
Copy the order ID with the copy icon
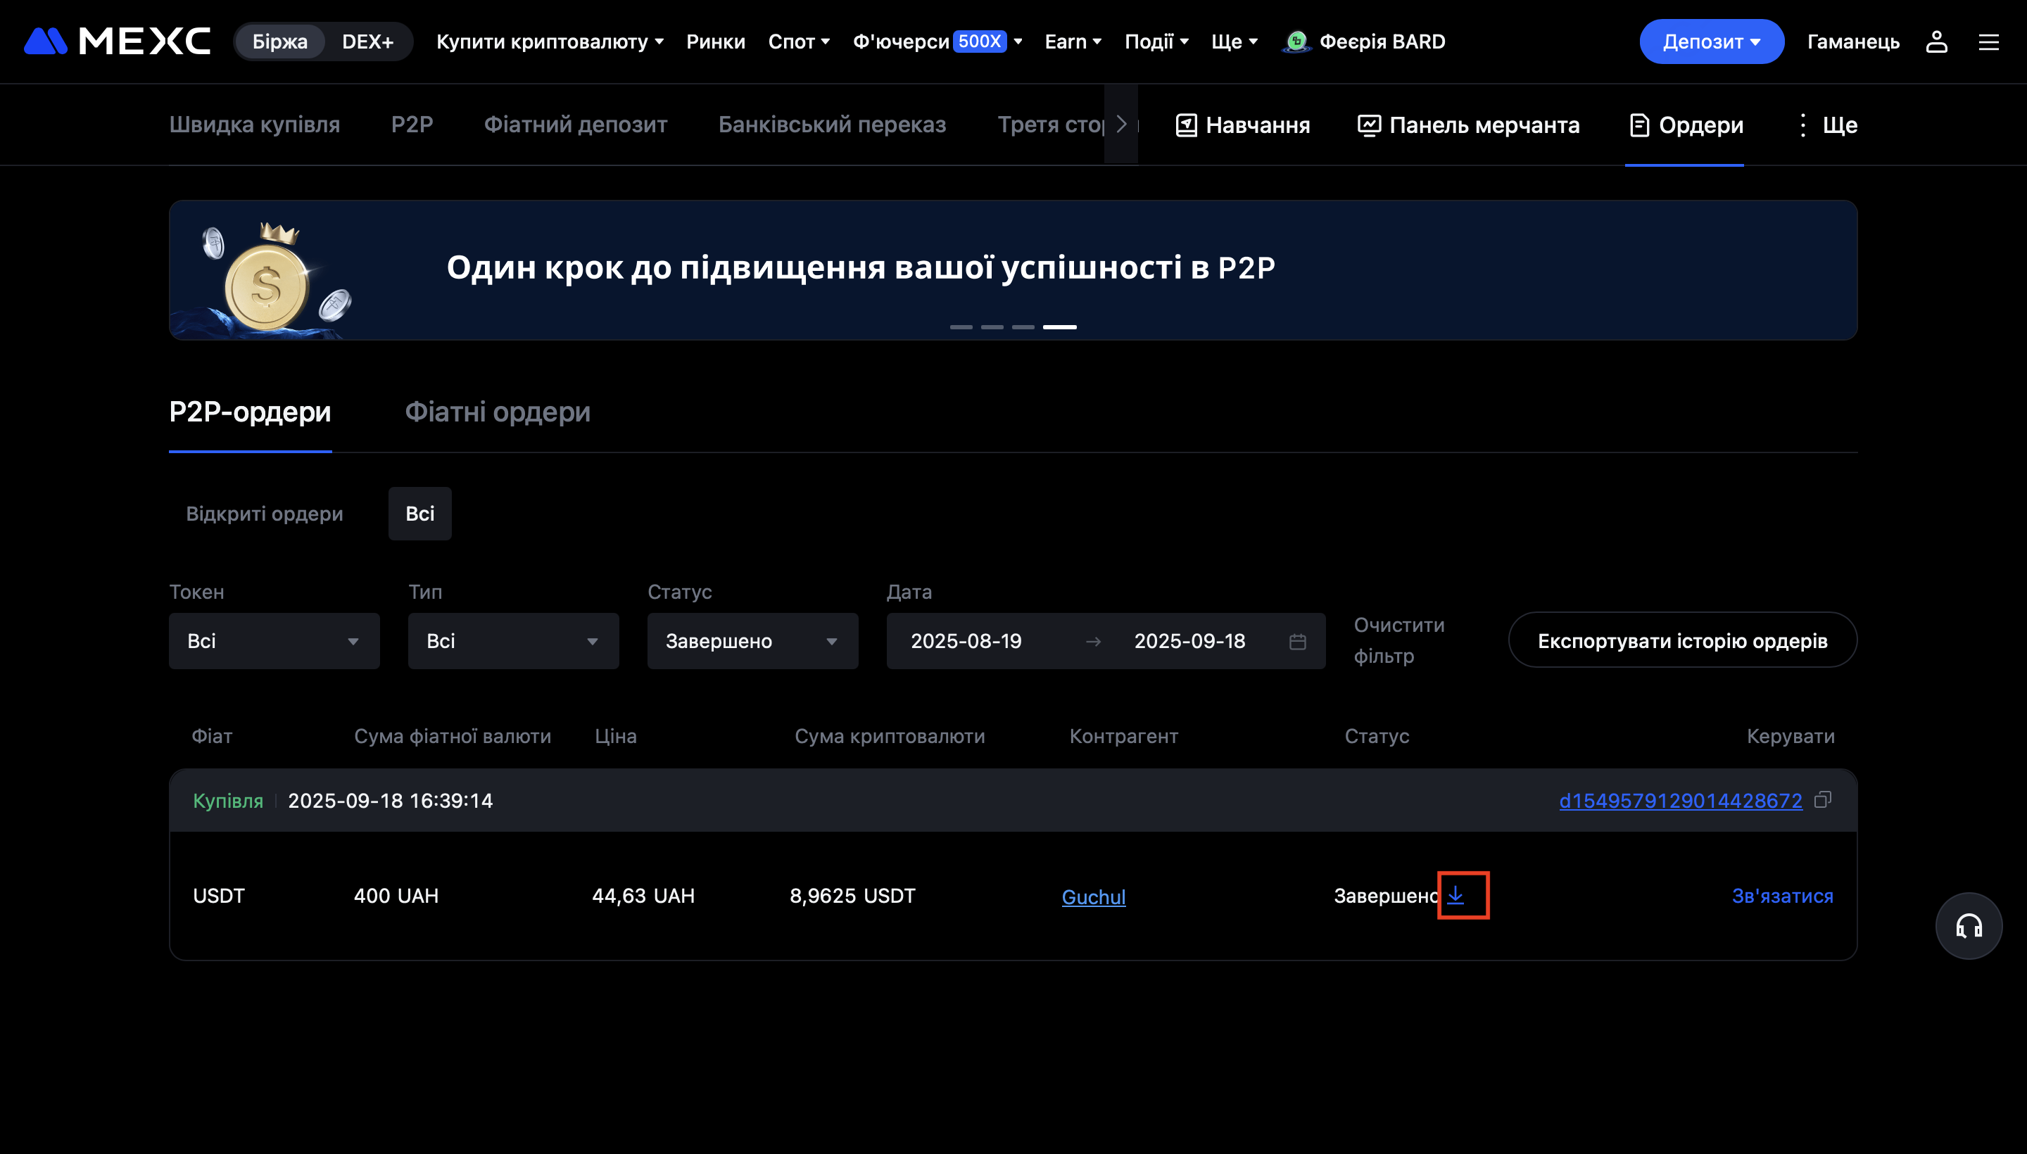click(x=1822, y=800)
